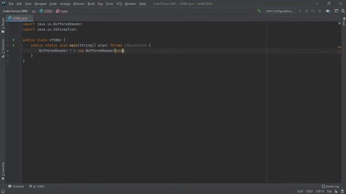Open the Tab indent settings selector
The height and width of the screenshot is (194, 346).
329,192
